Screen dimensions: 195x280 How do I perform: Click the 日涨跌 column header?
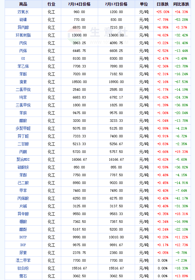point(162,4)
